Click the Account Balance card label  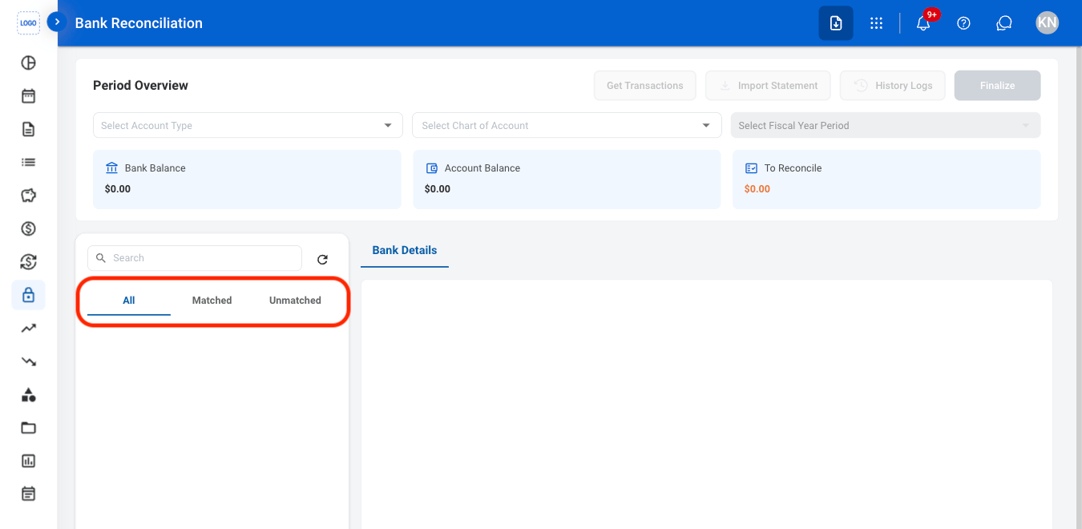coord(482,168)
